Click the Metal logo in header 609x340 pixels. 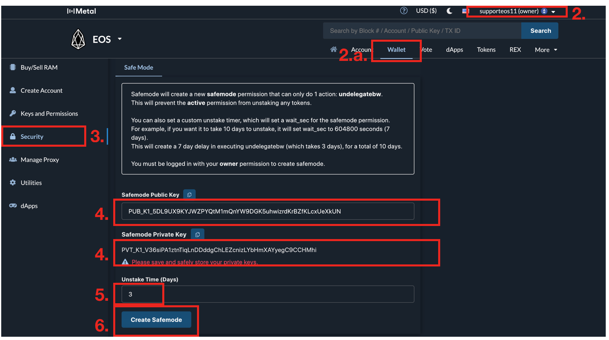81,11
